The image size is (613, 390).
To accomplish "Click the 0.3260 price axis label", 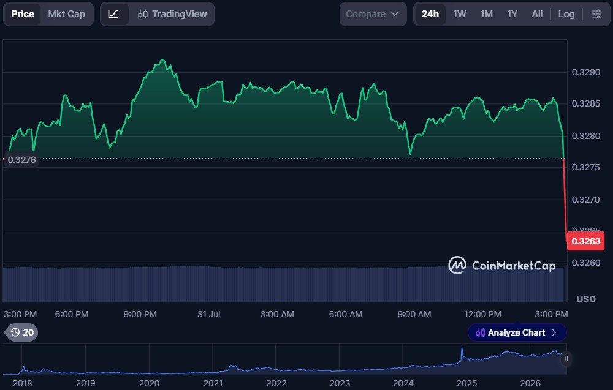I will tap(585, 262).
